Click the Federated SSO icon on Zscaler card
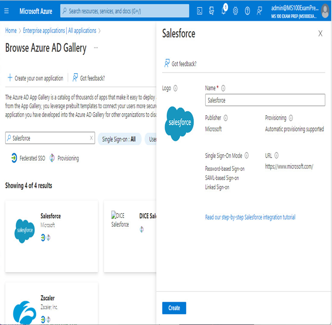Screen dimensions: 332x325 (43, 319)
